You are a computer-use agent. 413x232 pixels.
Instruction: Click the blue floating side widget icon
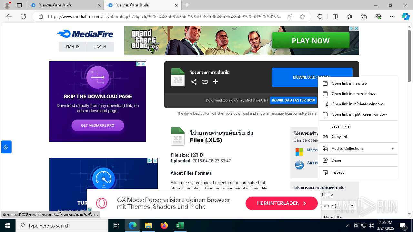[6, 147]
